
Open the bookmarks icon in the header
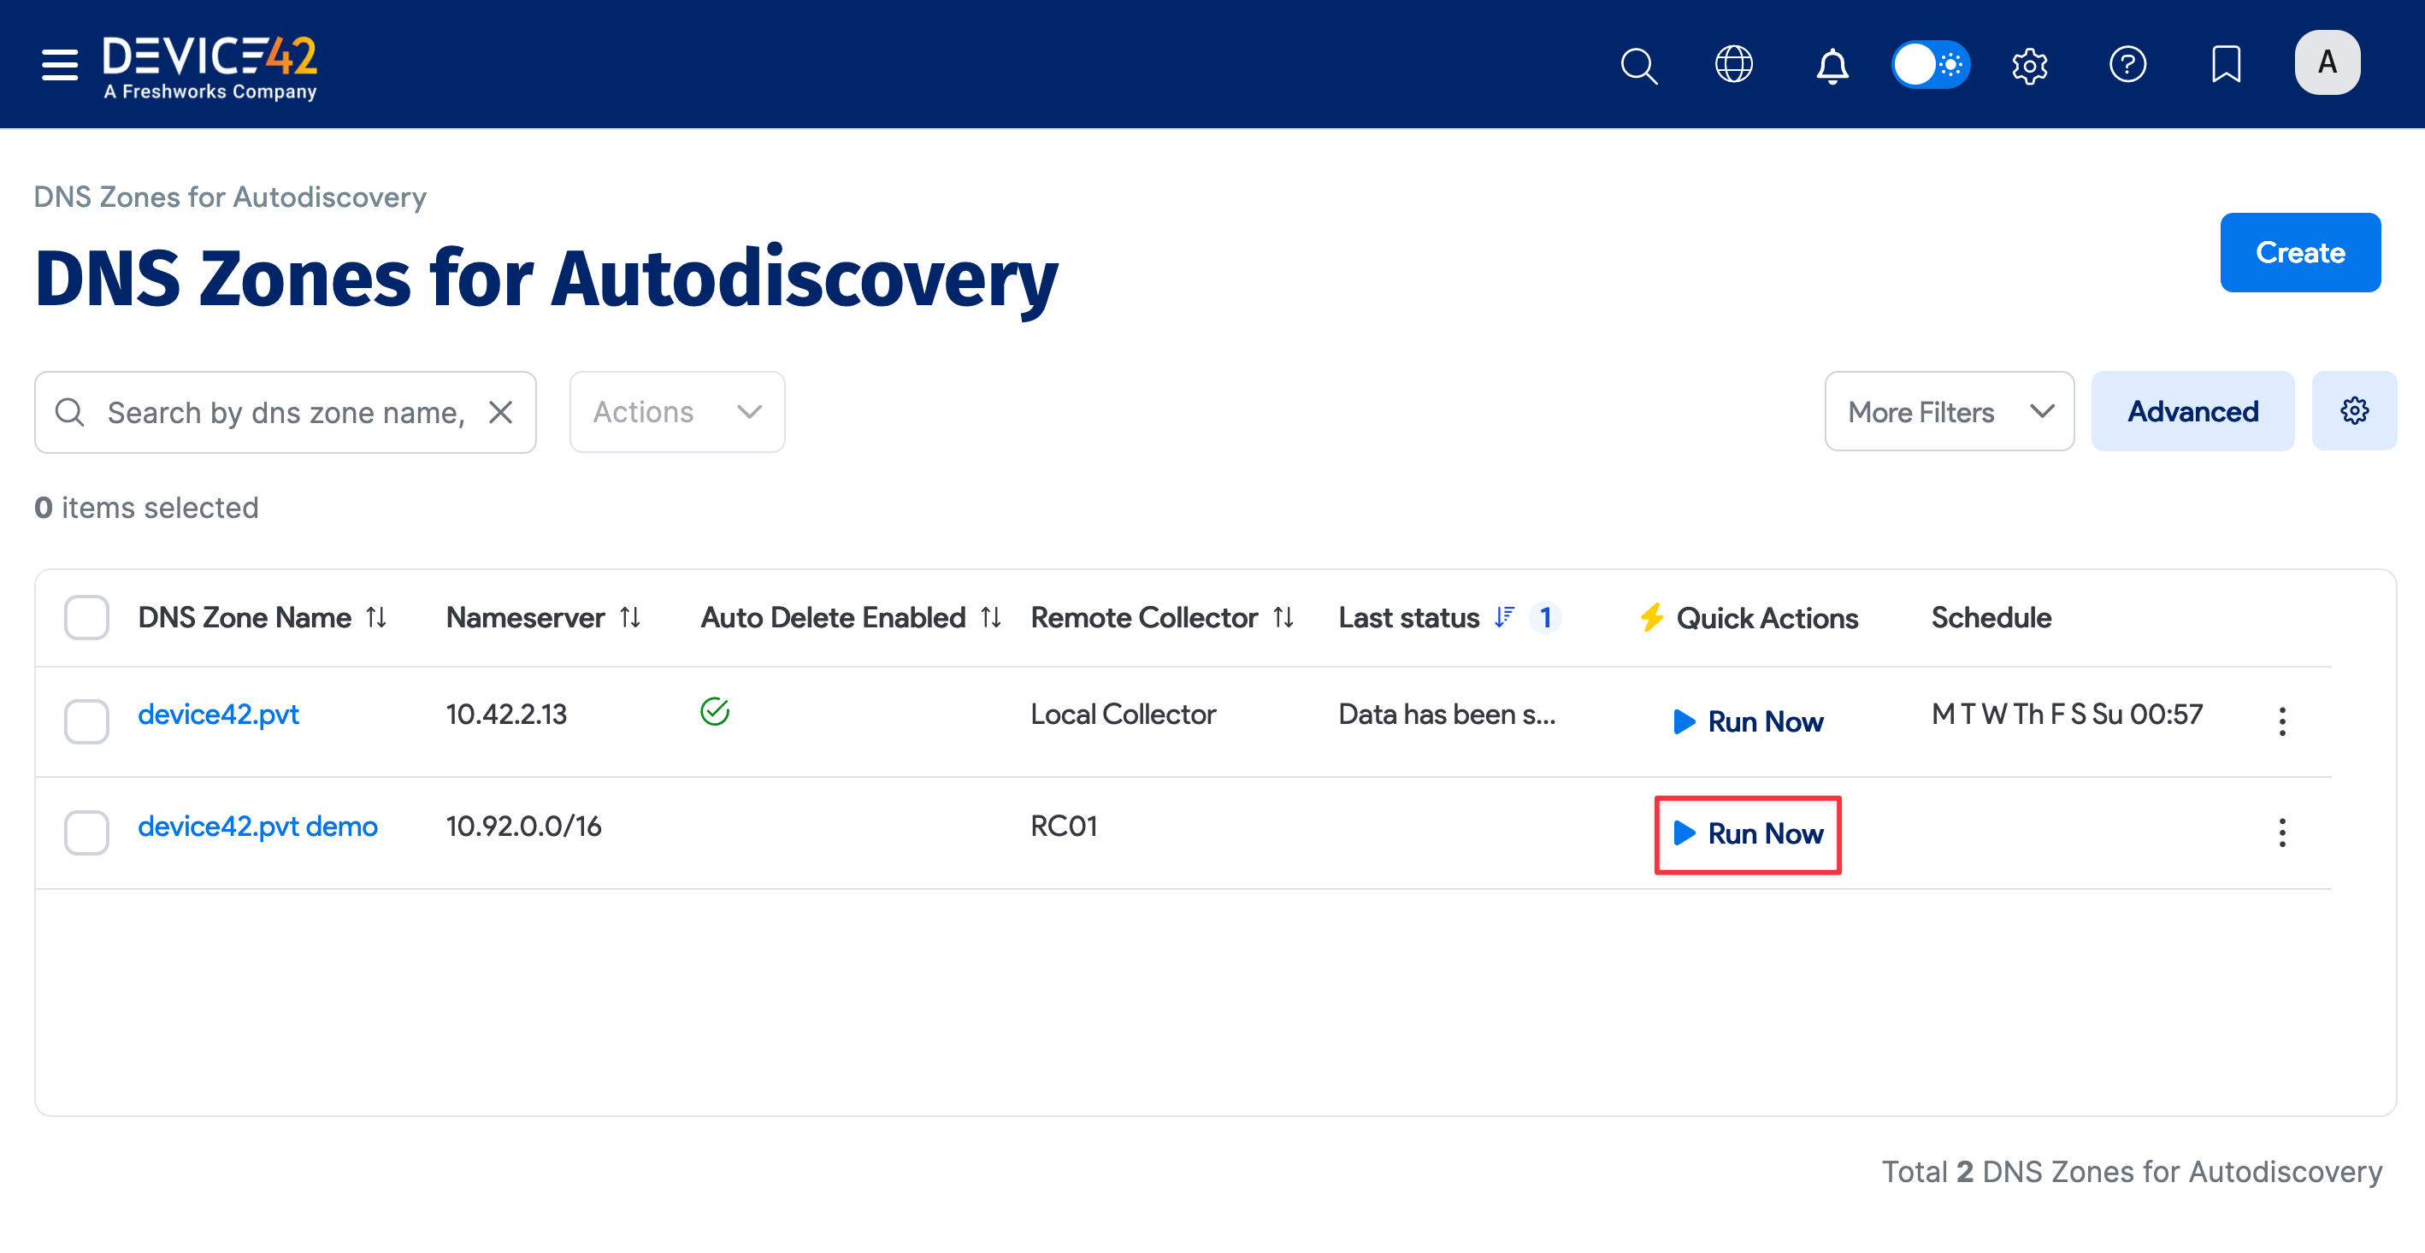[2226, 64]
